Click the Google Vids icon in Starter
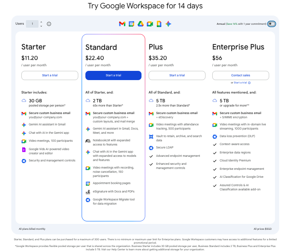288x252 pixels. (24, 150)
